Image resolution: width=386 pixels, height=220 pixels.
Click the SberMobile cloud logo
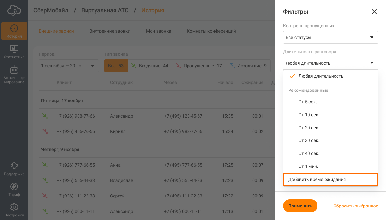(x=14, y=10)
